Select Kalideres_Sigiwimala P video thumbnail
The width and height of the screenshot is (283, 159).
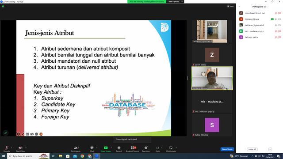point(212,31)
